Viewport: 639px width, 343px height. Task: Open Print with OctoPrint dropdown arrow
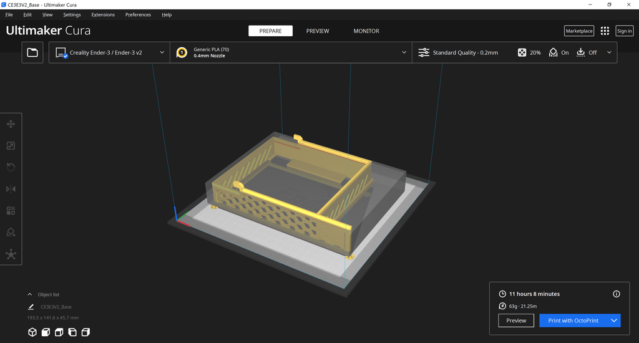[614, 321]
